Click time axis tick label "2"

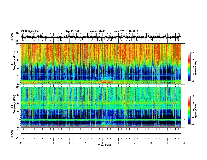click(53, 143)
